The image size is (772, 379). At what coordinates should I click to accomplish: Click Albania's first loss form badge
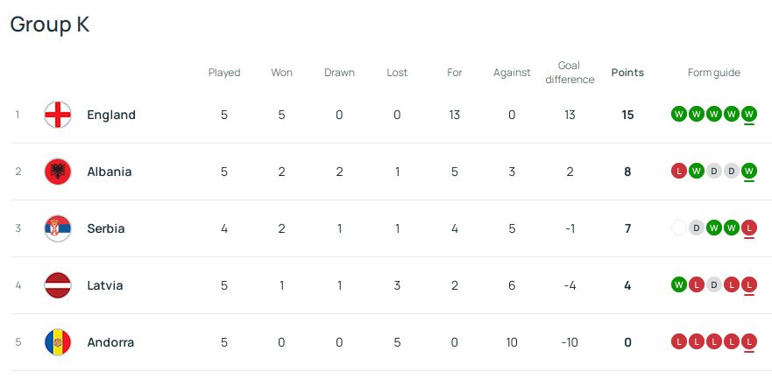click(678, 172)
